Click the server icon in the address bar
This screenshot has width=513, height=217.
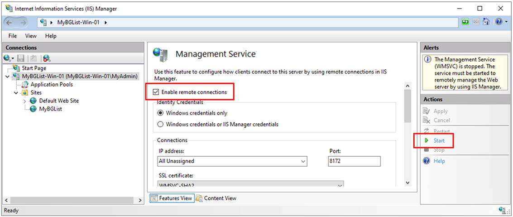tap(43, 22)
